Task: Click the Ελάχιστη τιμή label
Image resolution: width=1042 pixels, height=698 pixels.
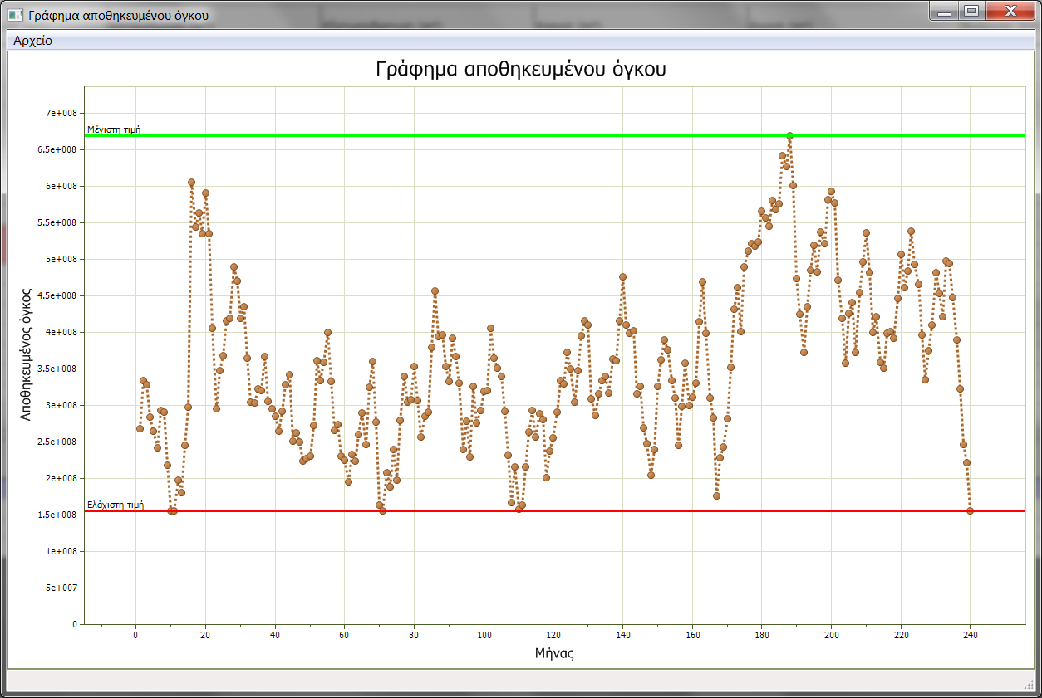Action: point(116,504)
